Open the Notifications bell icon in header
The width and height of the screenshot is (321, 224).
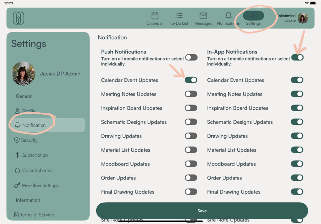click(x=229, y=16)
